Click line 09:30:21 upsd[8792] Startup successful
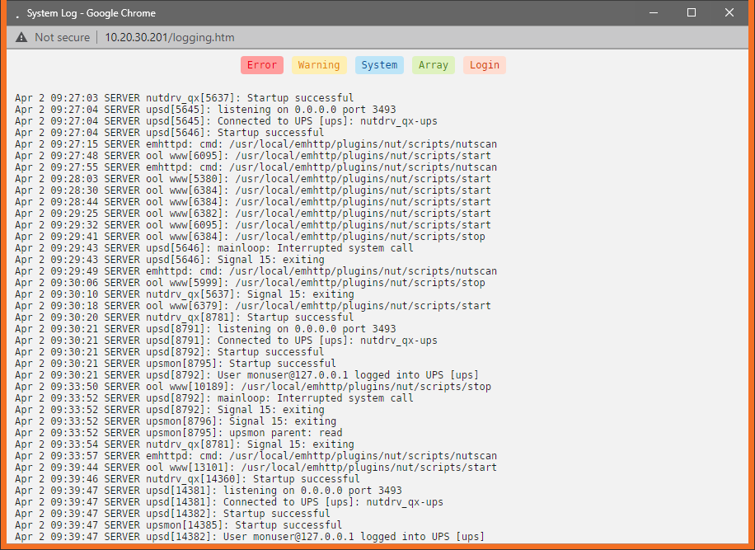The height and width of the screenshot is (550, 755). tap(170, 352)
